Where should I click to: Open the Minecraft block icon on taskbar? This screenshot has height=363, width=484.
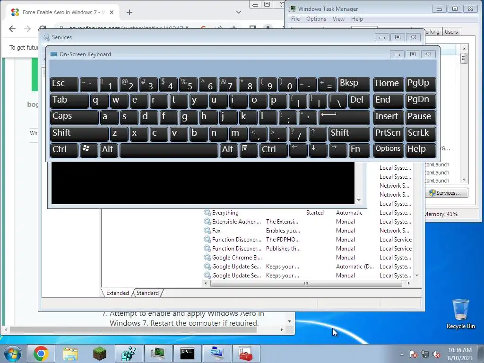[99, 354]
